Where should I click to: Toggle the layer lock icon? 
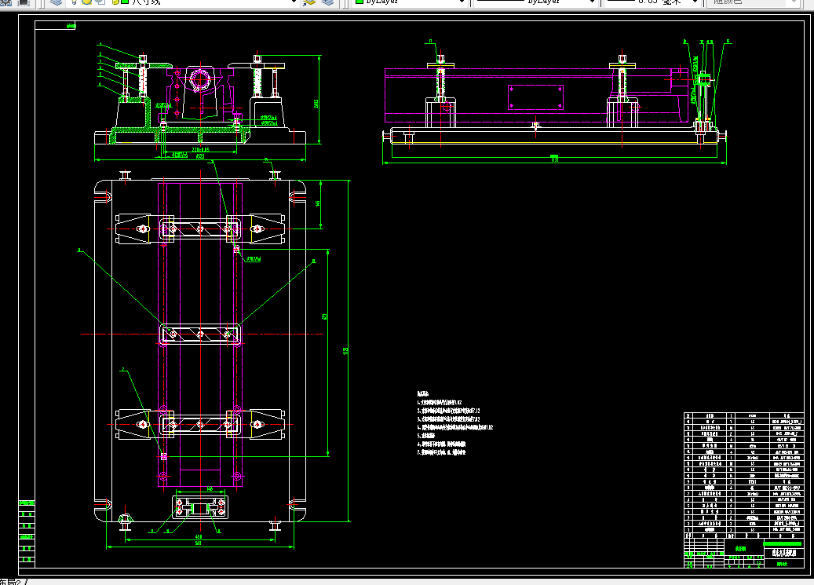coord(115,2)
